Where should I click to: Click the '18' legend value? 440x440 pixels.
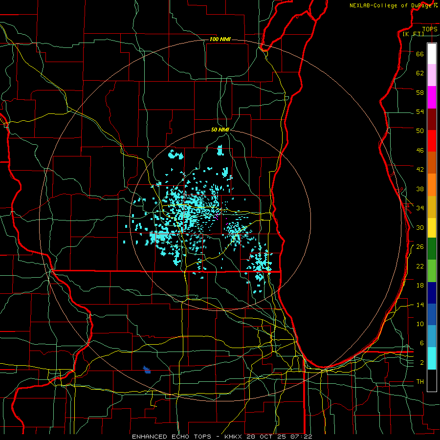pyautogui.click(x=420, y=286)
